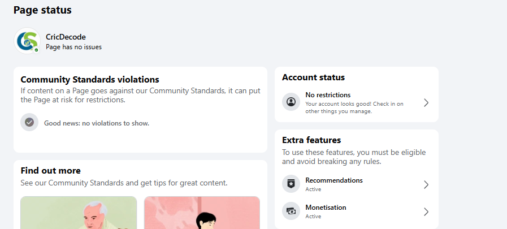Click the Monetisation money icon
The height and width of the screenshot is (229, 507).
[291, 211]
